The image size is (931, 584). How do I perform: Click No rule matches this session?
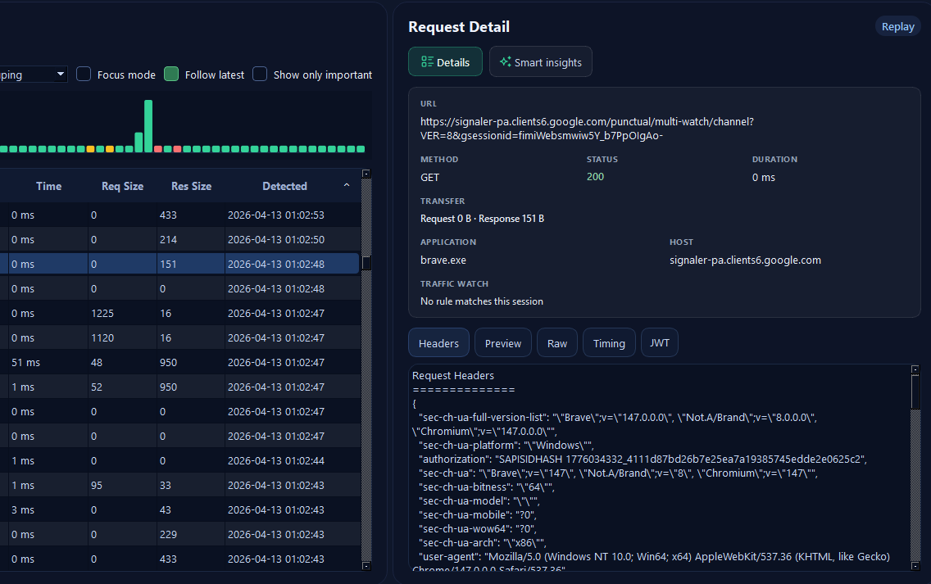coord(482,301)
